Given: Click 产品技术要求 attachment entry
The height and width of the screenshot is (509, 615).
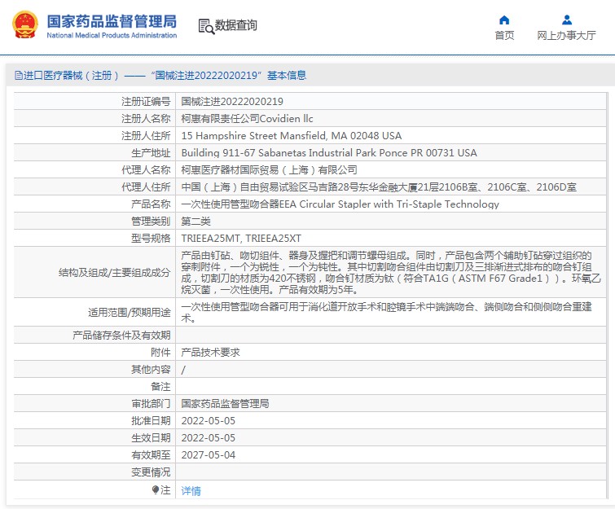Looking at the screenshot, I should click(x=210, y=353).
